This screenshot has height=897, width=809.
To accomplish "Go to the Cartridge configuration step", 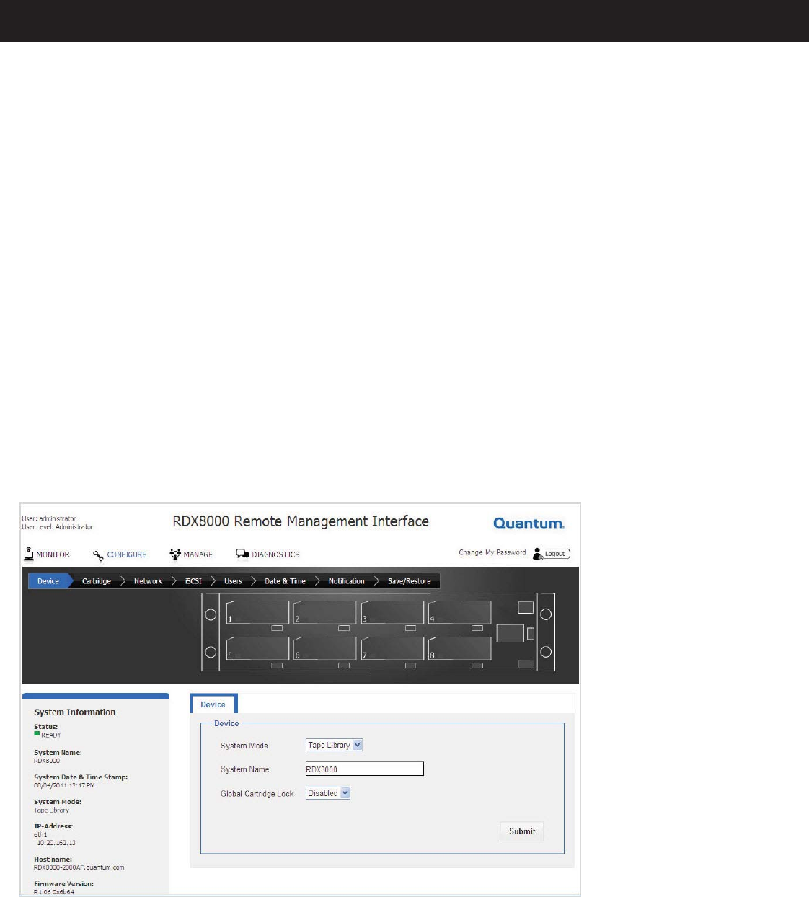I will pos(97,581).
